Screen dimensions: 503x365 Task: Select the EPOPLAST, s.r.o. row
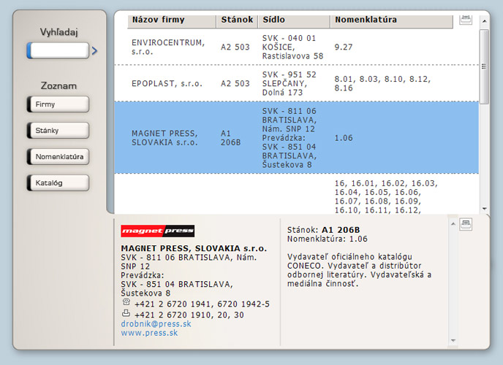pyautogui.click(x=296, y=83)
